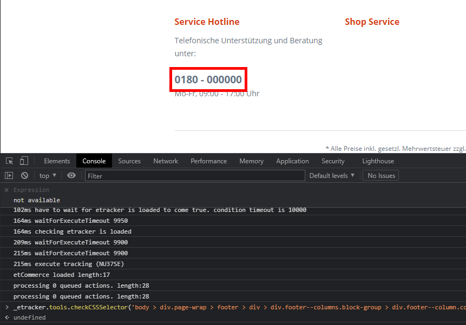Open the top JavaScript context dropdown

click(48, 176)
